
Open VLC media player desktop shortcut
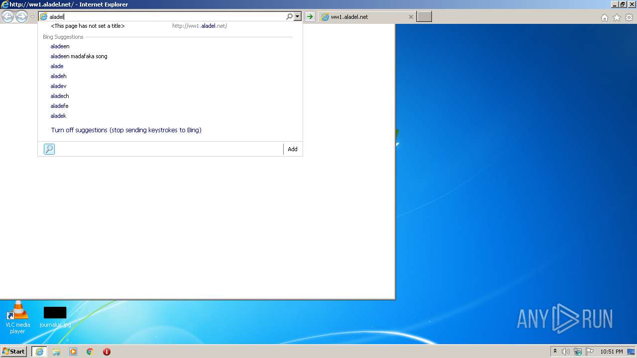(x=17, y=318)
